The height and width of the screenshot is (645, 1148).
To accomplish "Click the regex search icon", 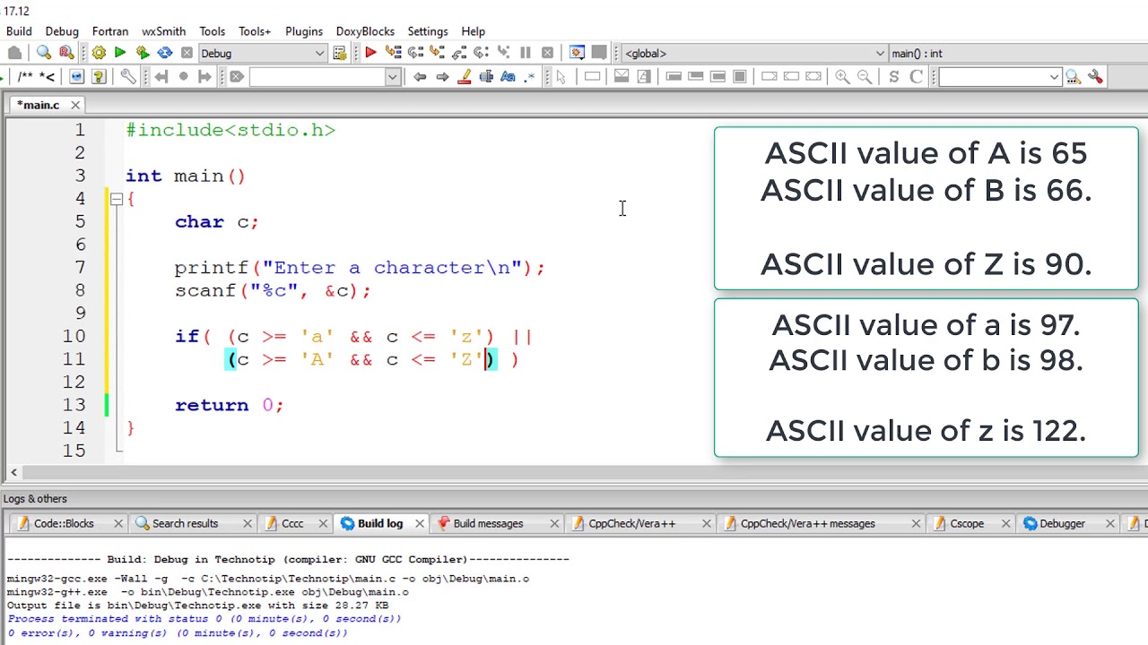I will (x=531, y=77).
